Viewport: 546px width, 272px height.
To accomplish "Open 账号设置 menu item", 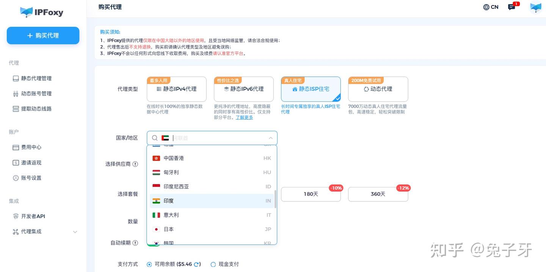I will (x=31, y=178).
